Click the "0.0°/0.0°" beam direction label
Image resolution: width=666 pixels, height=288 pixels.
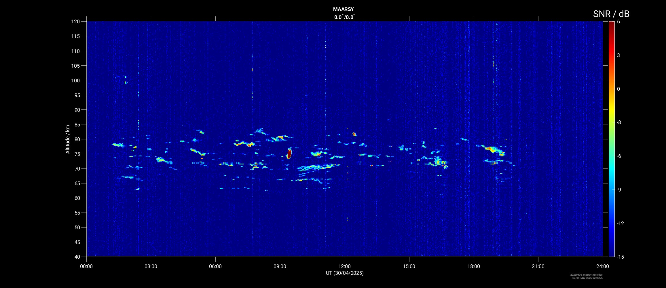coord(344,17)
